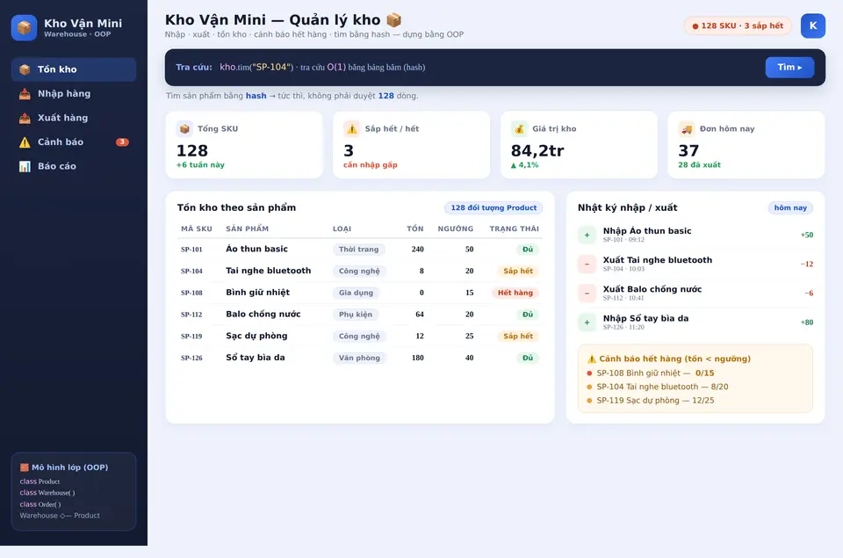Click the Tìm search button
The height and width of the screenshot is (558, 843).
789,68
